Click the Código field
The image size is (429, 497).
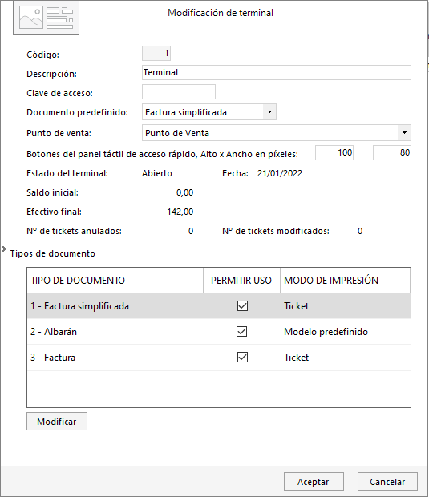coord(156,53)
